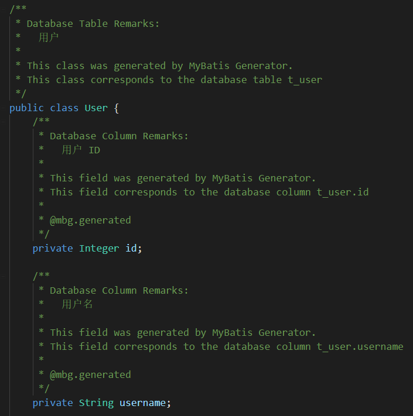The width and height of the screenshot is (413, 416).
Task: Click the Integer type of id field
Action: [x=99, y=248]
